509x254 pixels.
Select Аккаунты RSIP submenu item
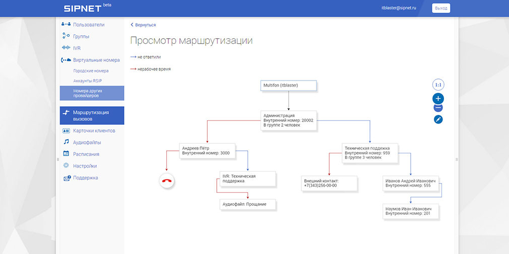coord(88,80)
